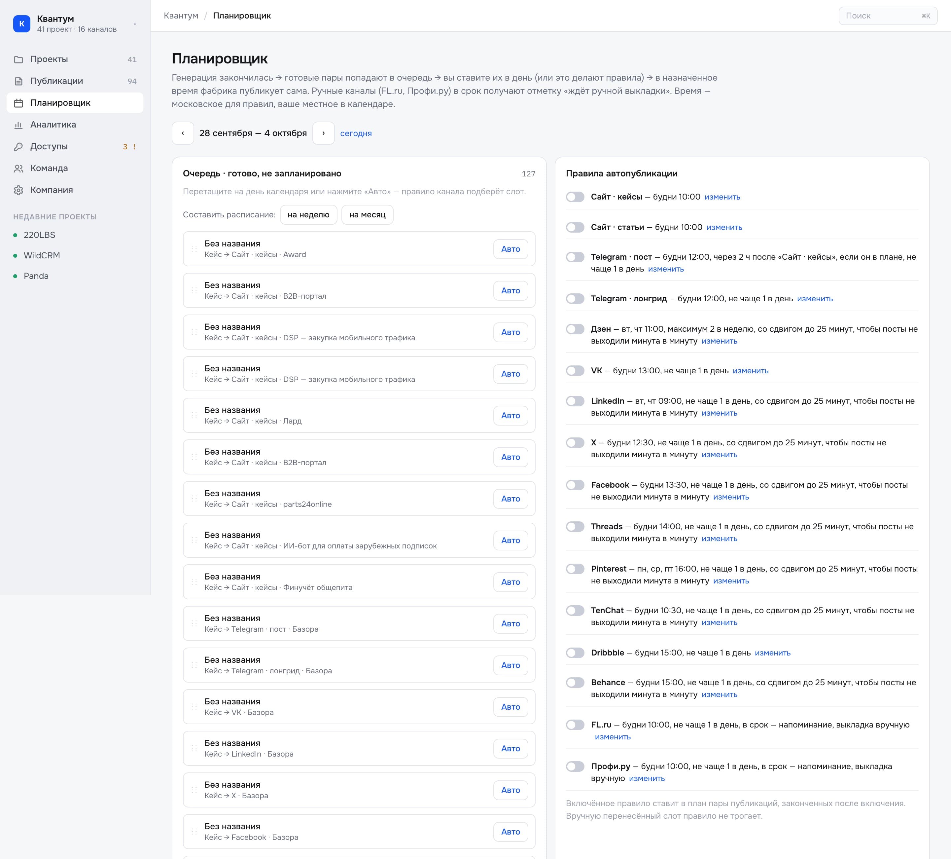
Task: Open Проекты via its folder icon
Action: [x=18, y=59]
